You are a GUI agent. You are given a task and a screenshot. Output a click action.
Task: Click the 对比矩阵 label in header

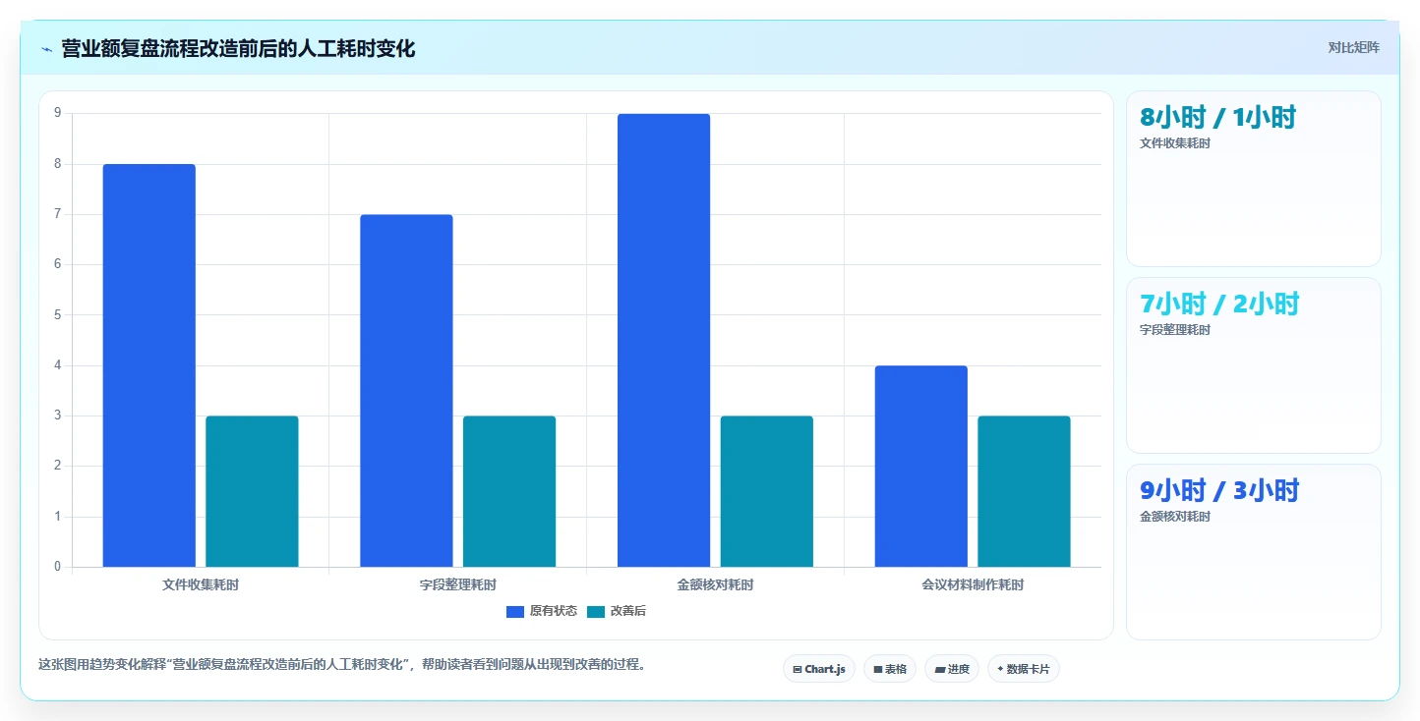click(1353, 48)
